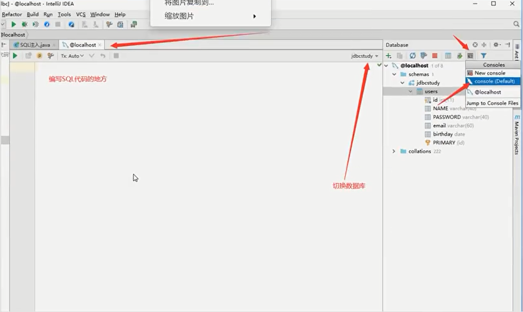
Task: Open the Tools menu
Action: [x=64, y=14]
